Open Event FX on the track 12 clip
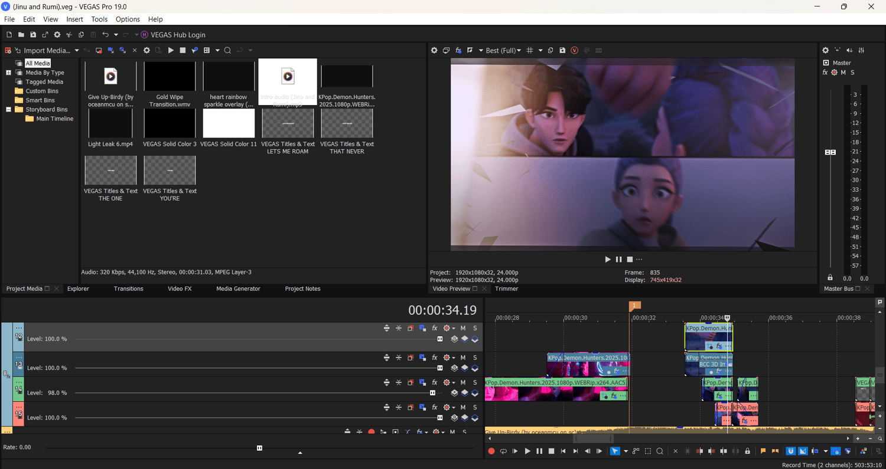 point(719,346)
